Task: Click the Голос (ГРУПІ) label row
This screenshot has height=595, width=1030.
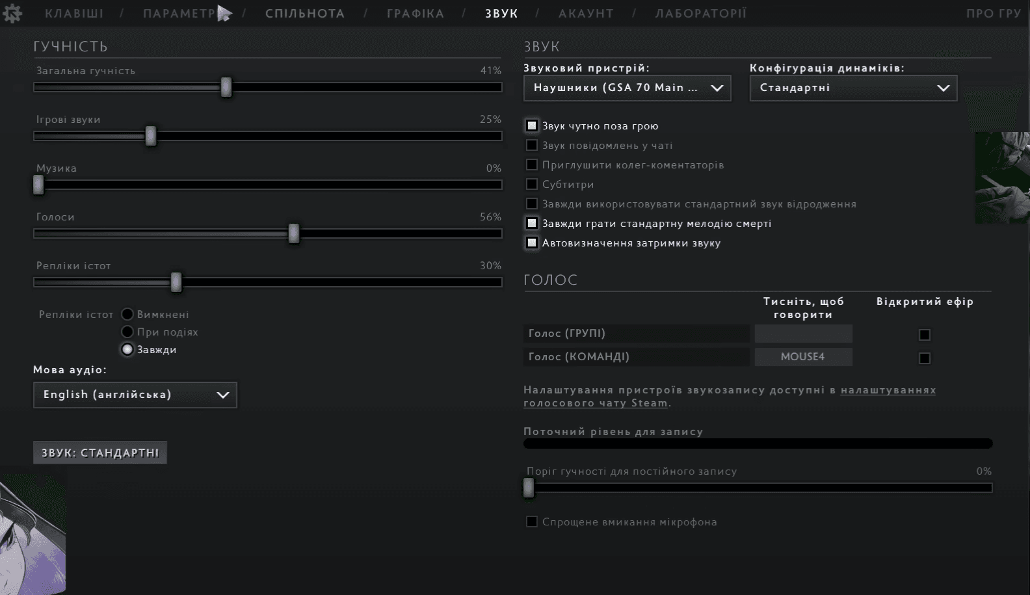Action: 636,334
